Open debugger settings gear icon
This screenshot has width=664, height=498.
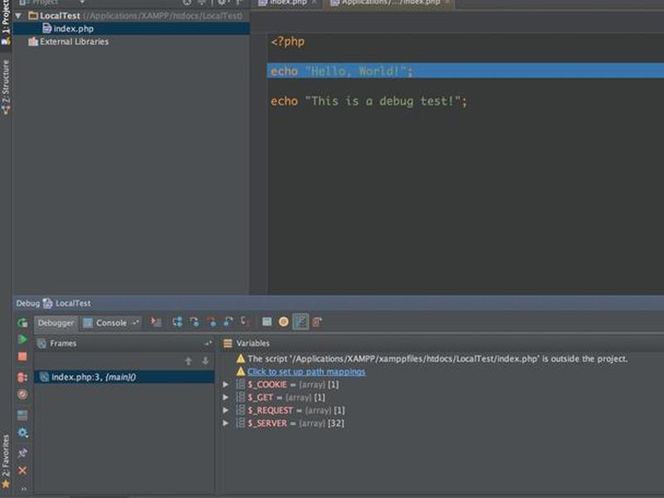[x=22, y=432]
